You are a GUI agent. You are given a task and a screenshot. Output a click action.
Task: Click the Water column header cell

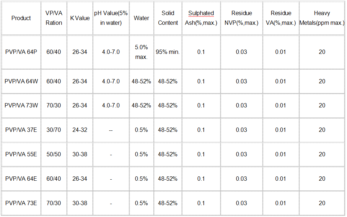click(141, 18)
